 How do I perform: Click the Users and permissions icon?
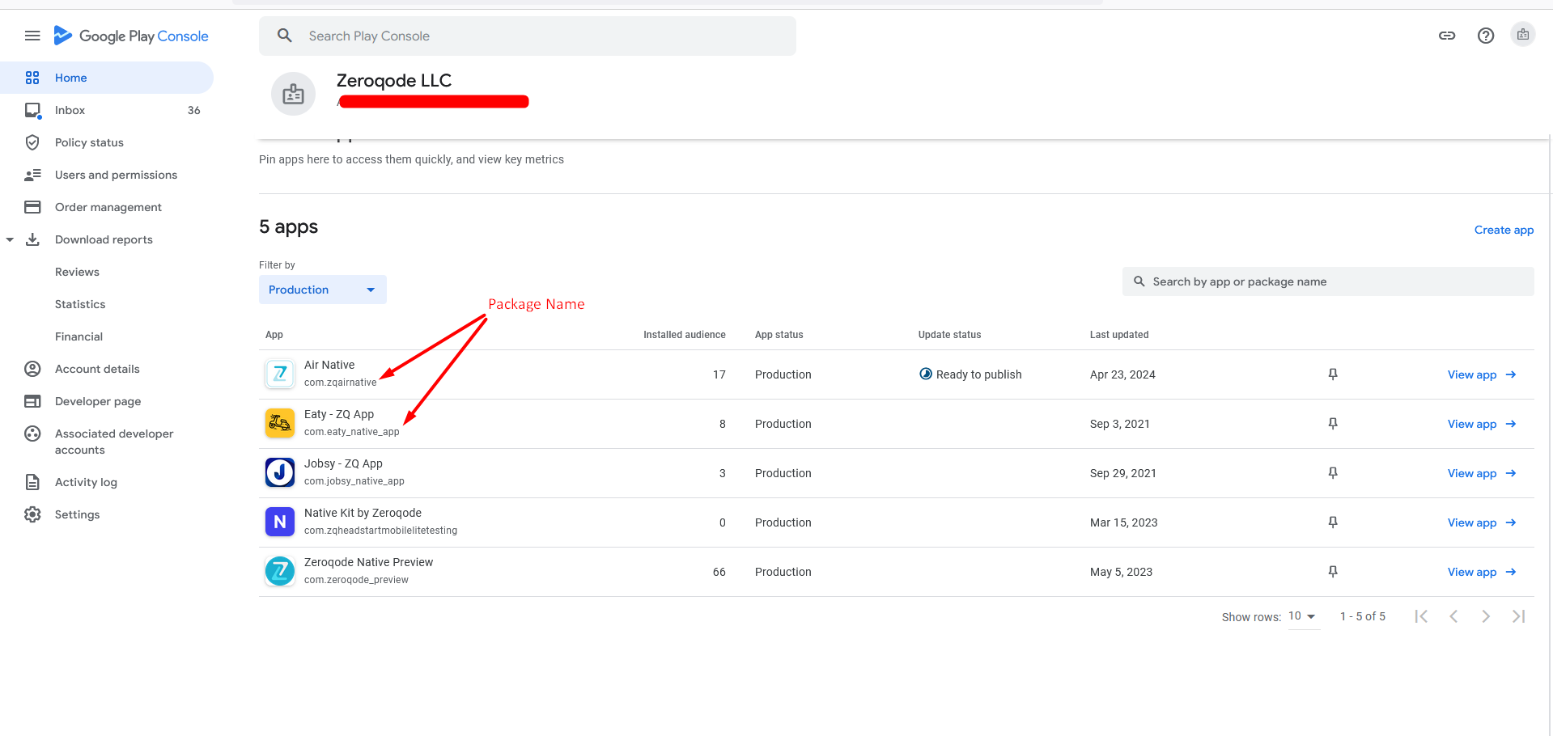pos(32,175)
